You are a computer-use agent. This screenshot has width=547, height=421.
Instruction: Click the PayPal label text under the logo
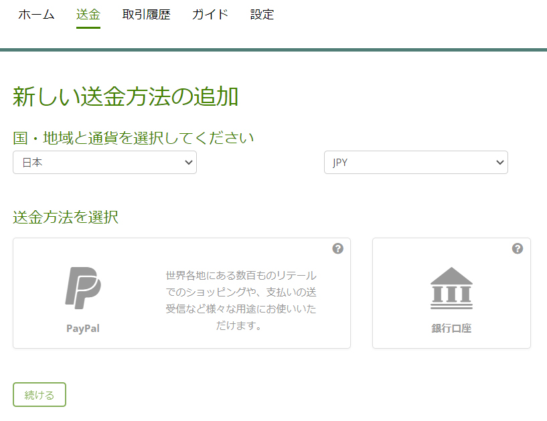82,328
